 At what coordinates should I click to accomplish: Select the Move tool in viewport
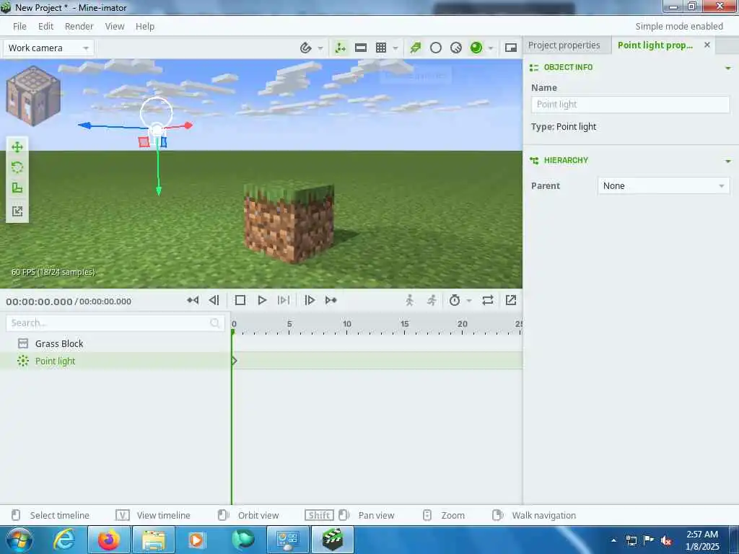pos(17,147)
